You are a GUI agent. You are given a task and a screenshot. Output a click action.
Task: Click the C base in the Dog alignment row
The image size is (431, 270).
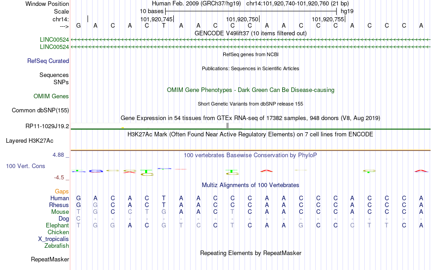point(78,219)
